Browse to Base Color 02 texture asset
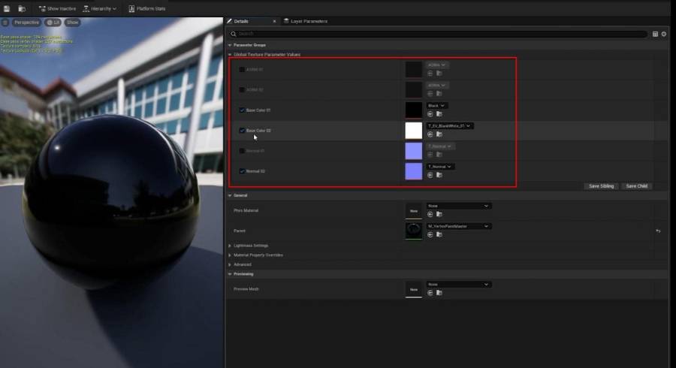 tap(439, 134)
